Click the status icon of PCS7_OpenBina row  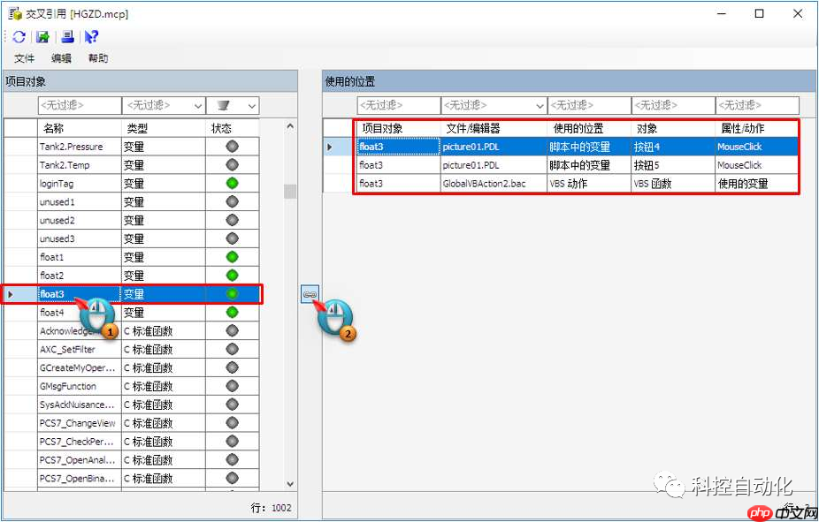point(232,478)
